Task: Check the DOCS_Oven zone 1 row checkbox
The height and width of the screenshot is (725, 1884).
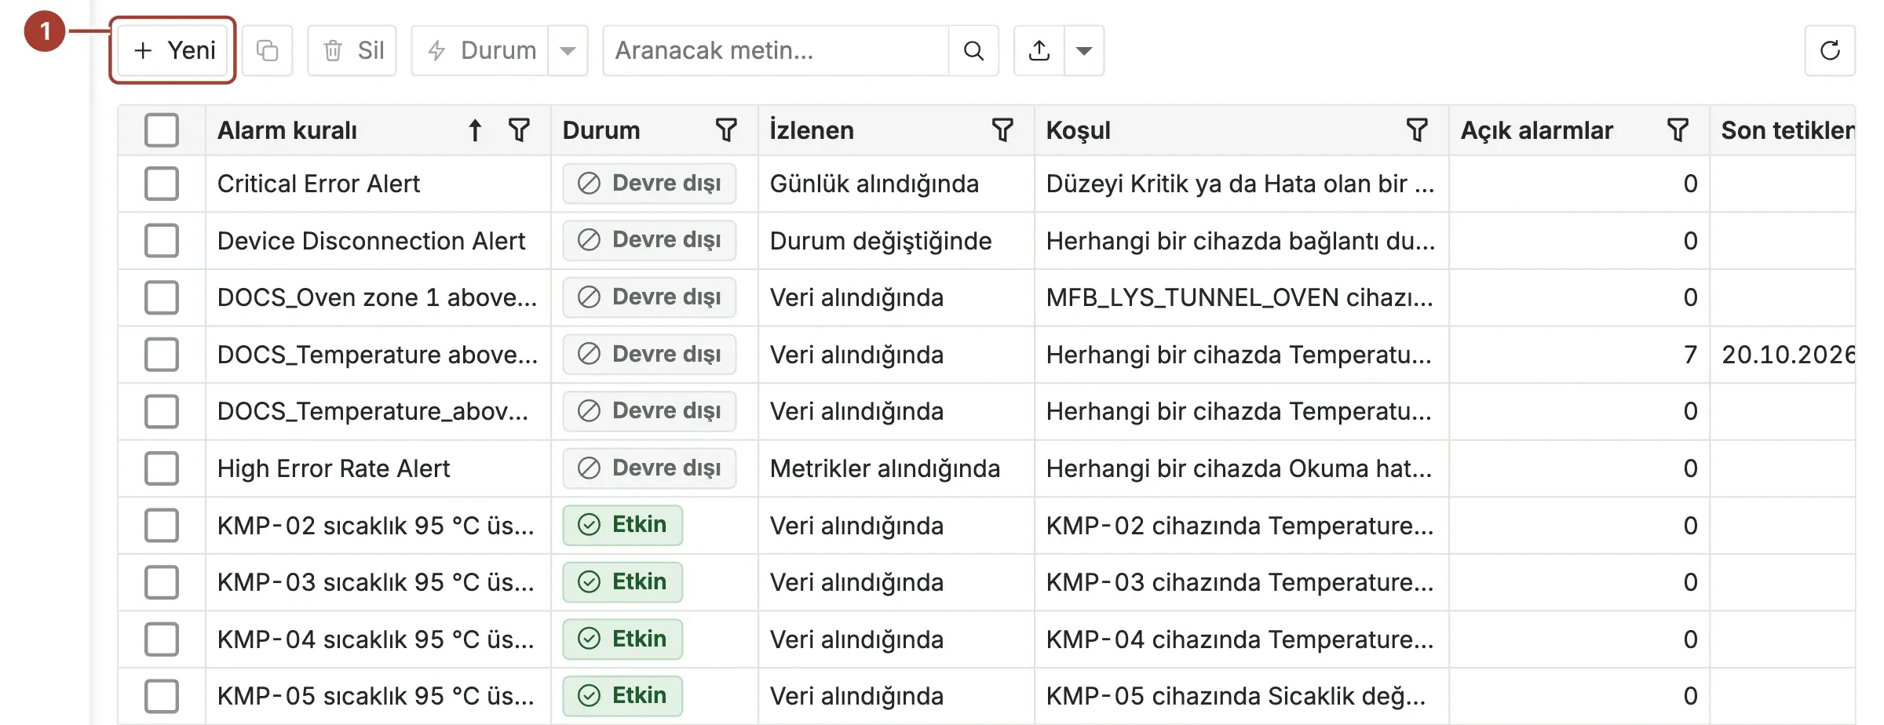Action: tap(162, 297)
